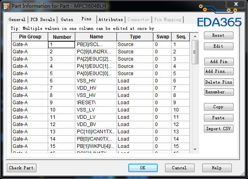Click the Swap value of VDD_HV row
This screenshot has width=248, height=179.
pos(162,88)
